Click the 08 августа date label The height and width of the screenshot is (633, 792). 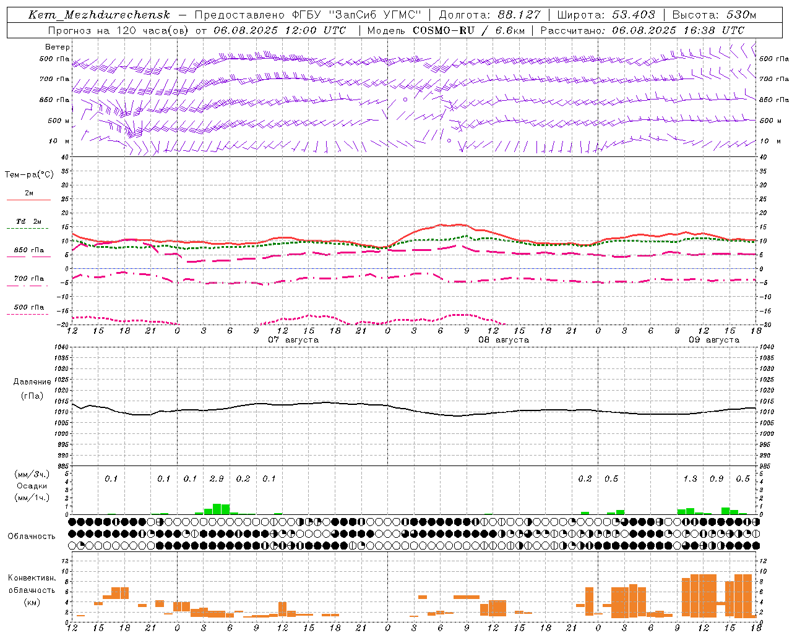pos(504,340)
